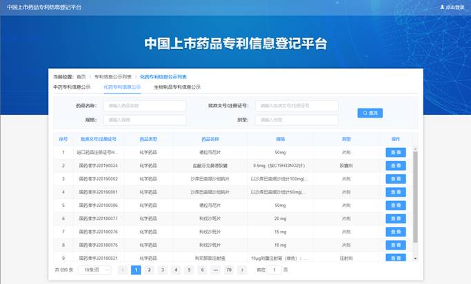
Task: Click the 查询 search button
Action: 370,113
